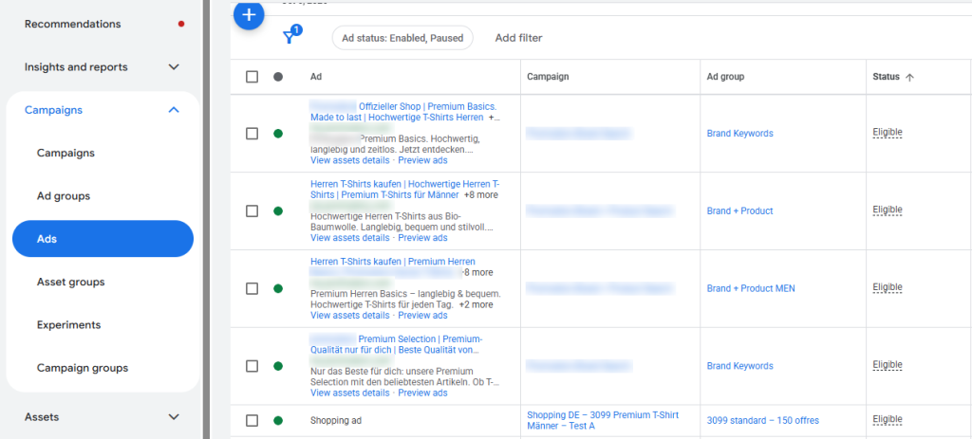The image size is (972, 439).
Task: Check the box for Brand + Product MEN row
Action: (252, 288)
